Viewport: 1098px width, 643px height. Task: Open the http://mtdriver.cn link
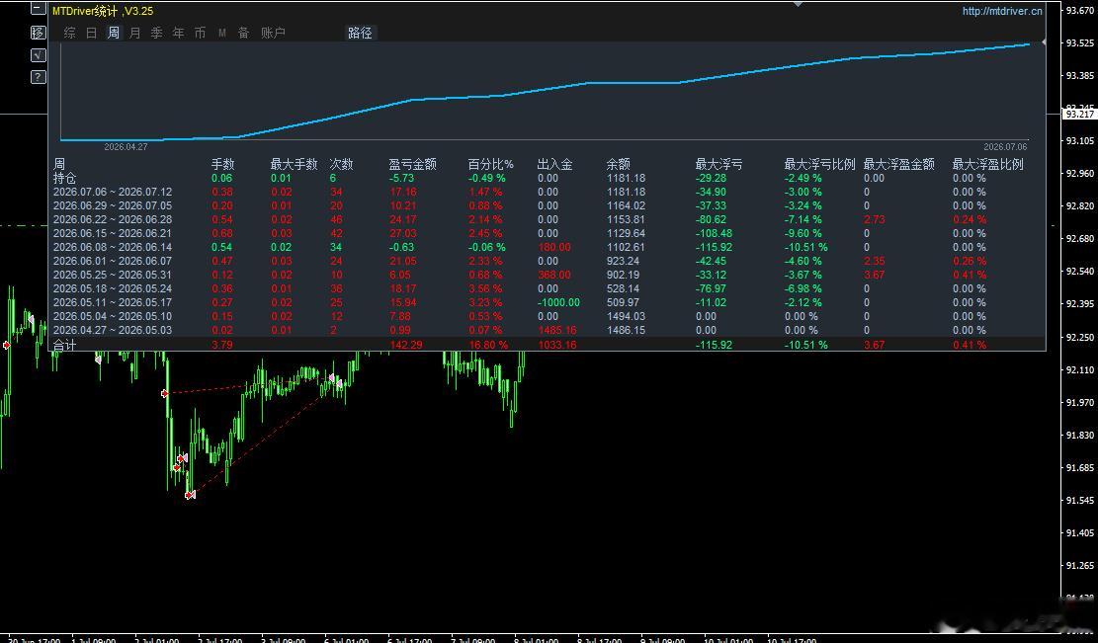[1002, 11]
